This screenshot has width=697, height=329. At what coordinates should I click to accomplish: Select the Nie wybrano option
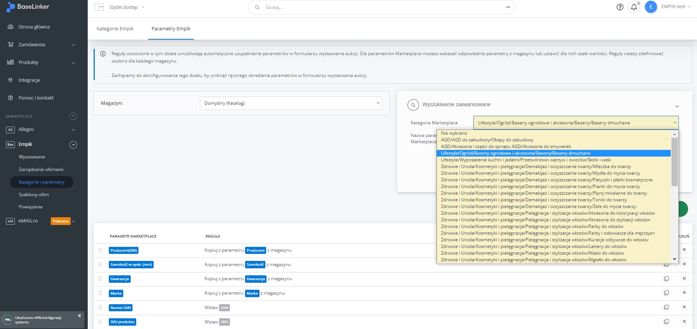tap(454, 133)
